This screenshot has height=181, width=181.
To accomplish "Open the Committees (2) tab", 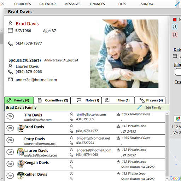I will point(52,100).
